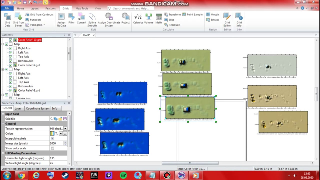Select the Spline Smooth tool
Viewport: 320px width, 180px height.
click(x=92, y=20)
